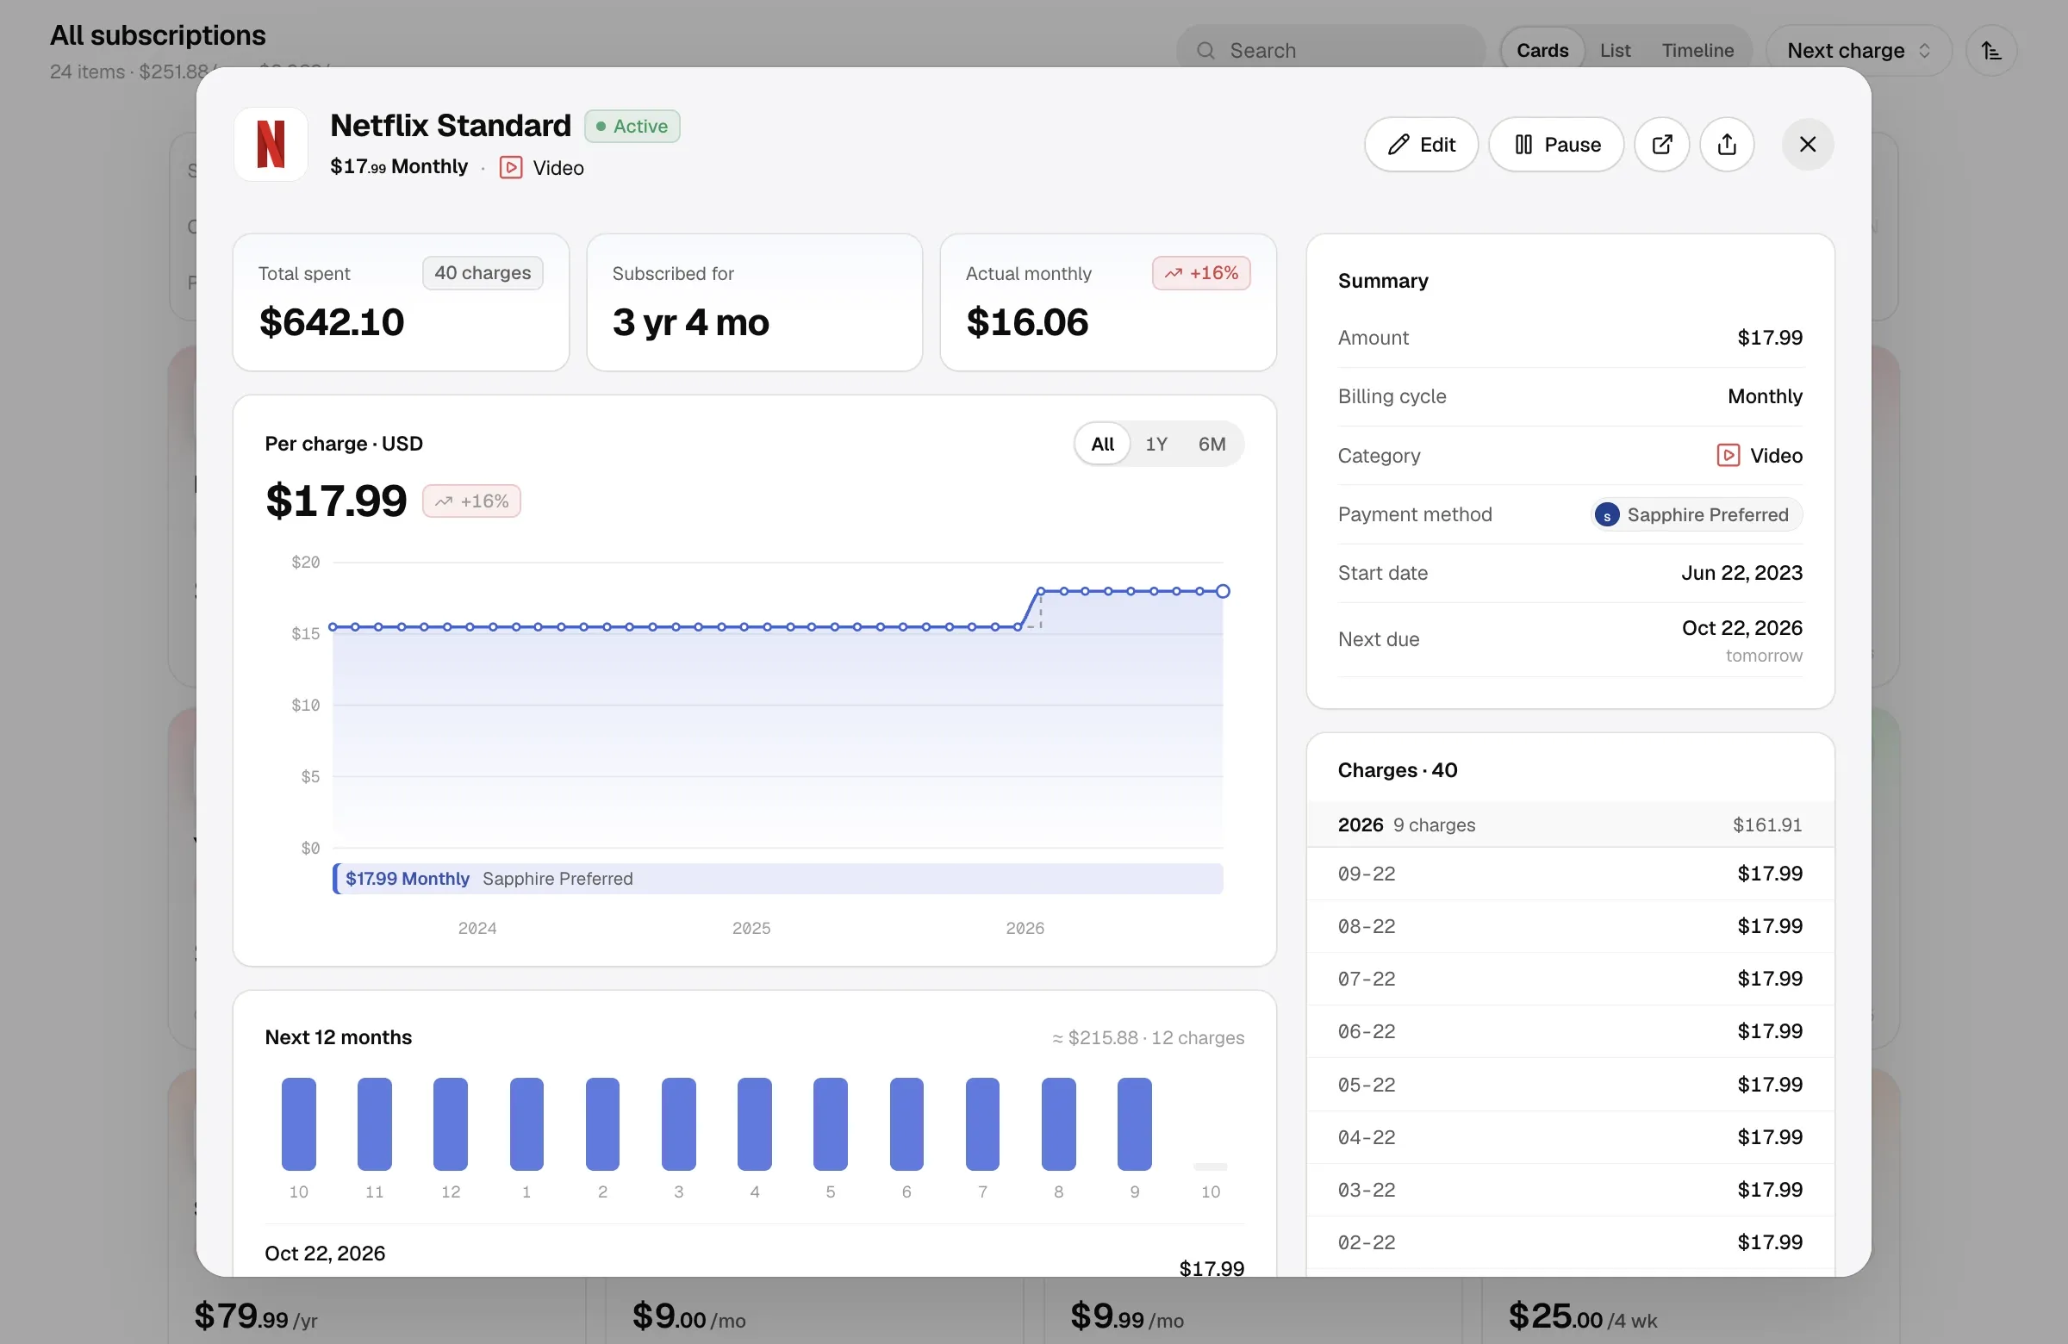Open the Next charge sort dropdown
This screenshot has height=1344, width=2068.
click(1859, 50)
